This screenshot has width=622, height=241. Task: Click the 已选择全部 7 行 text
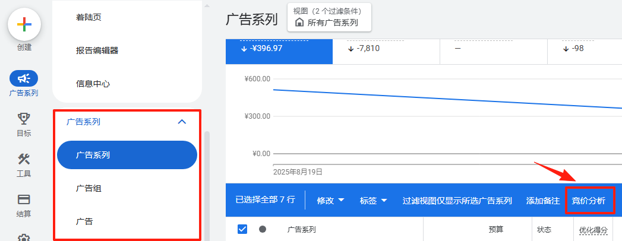point(265,200)
